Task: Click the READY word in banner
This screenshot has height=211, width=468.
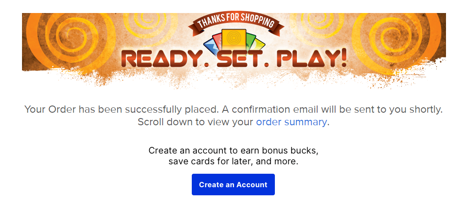Action: pos(161,59)
